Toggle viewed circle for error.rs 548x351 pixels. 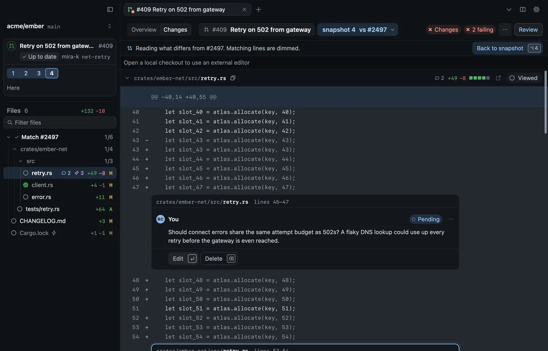pyautogui.click(x=26, y=197)
